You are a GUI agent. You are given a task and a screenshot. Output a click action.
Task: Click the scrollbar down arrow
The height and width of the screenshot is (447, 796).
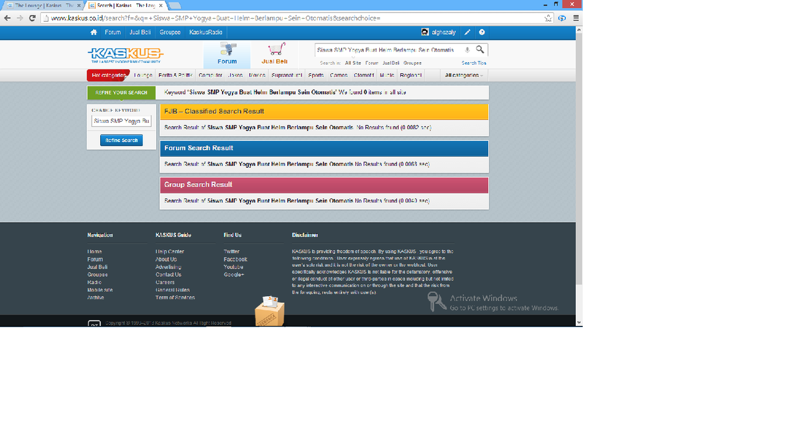pos(579,322)
